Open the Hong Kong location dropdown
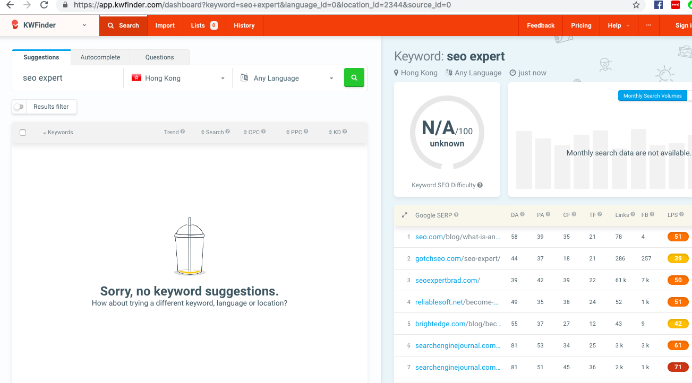The width and height of the screenshot is (692, 383). (x=177, y=78)
